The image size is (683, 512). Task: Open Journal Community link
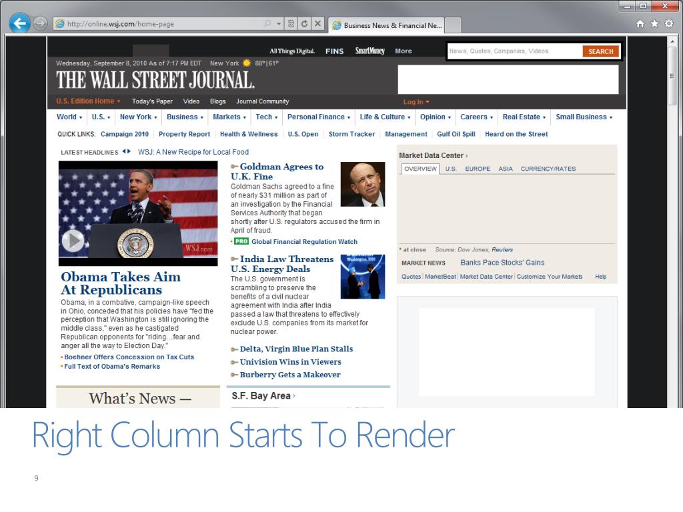click(263, 101)
